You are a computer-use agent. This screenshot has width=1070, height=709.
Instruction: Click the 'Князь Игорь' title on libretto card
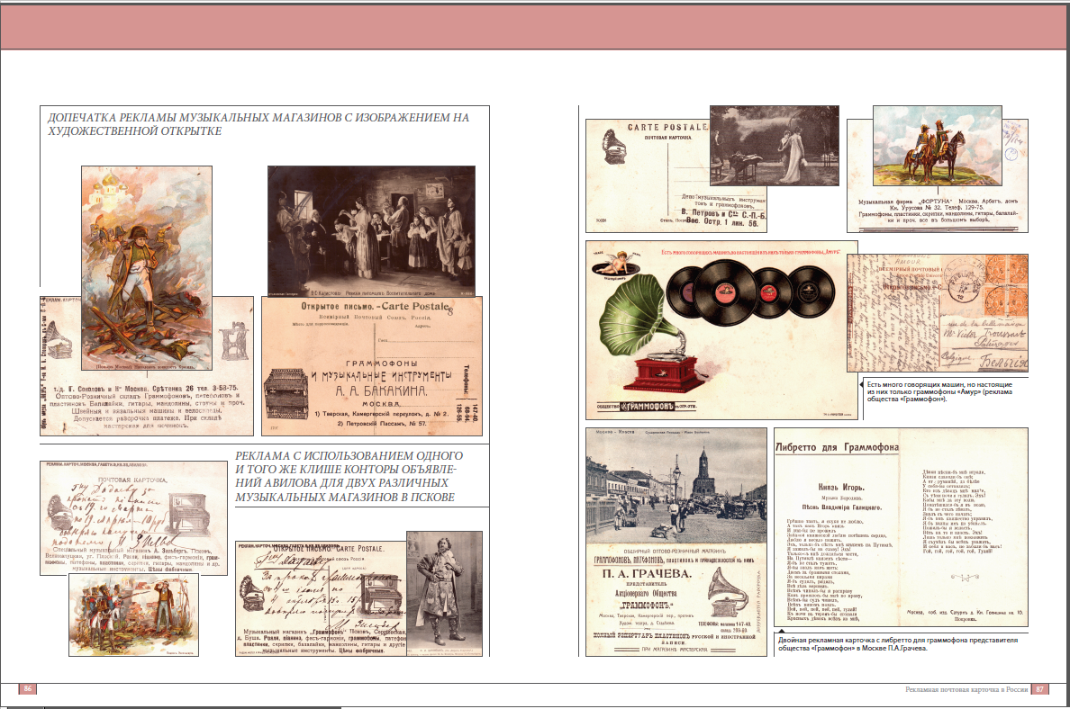coord(841,488)
